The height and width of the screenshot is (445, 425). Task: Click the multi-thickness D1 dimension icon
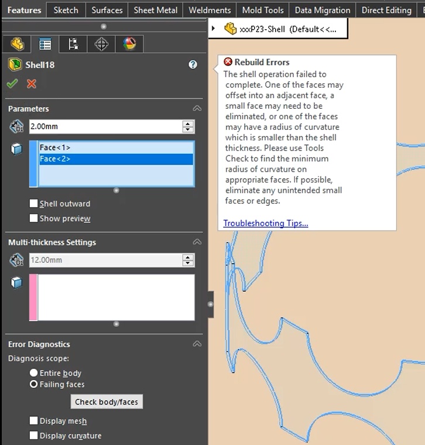(x=16, y=260)
